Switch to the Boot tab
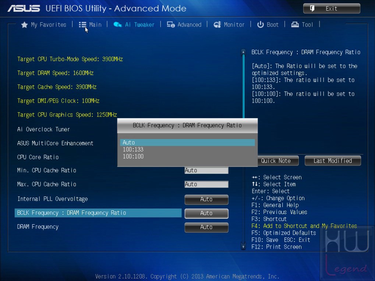 (x=268, y=25)
